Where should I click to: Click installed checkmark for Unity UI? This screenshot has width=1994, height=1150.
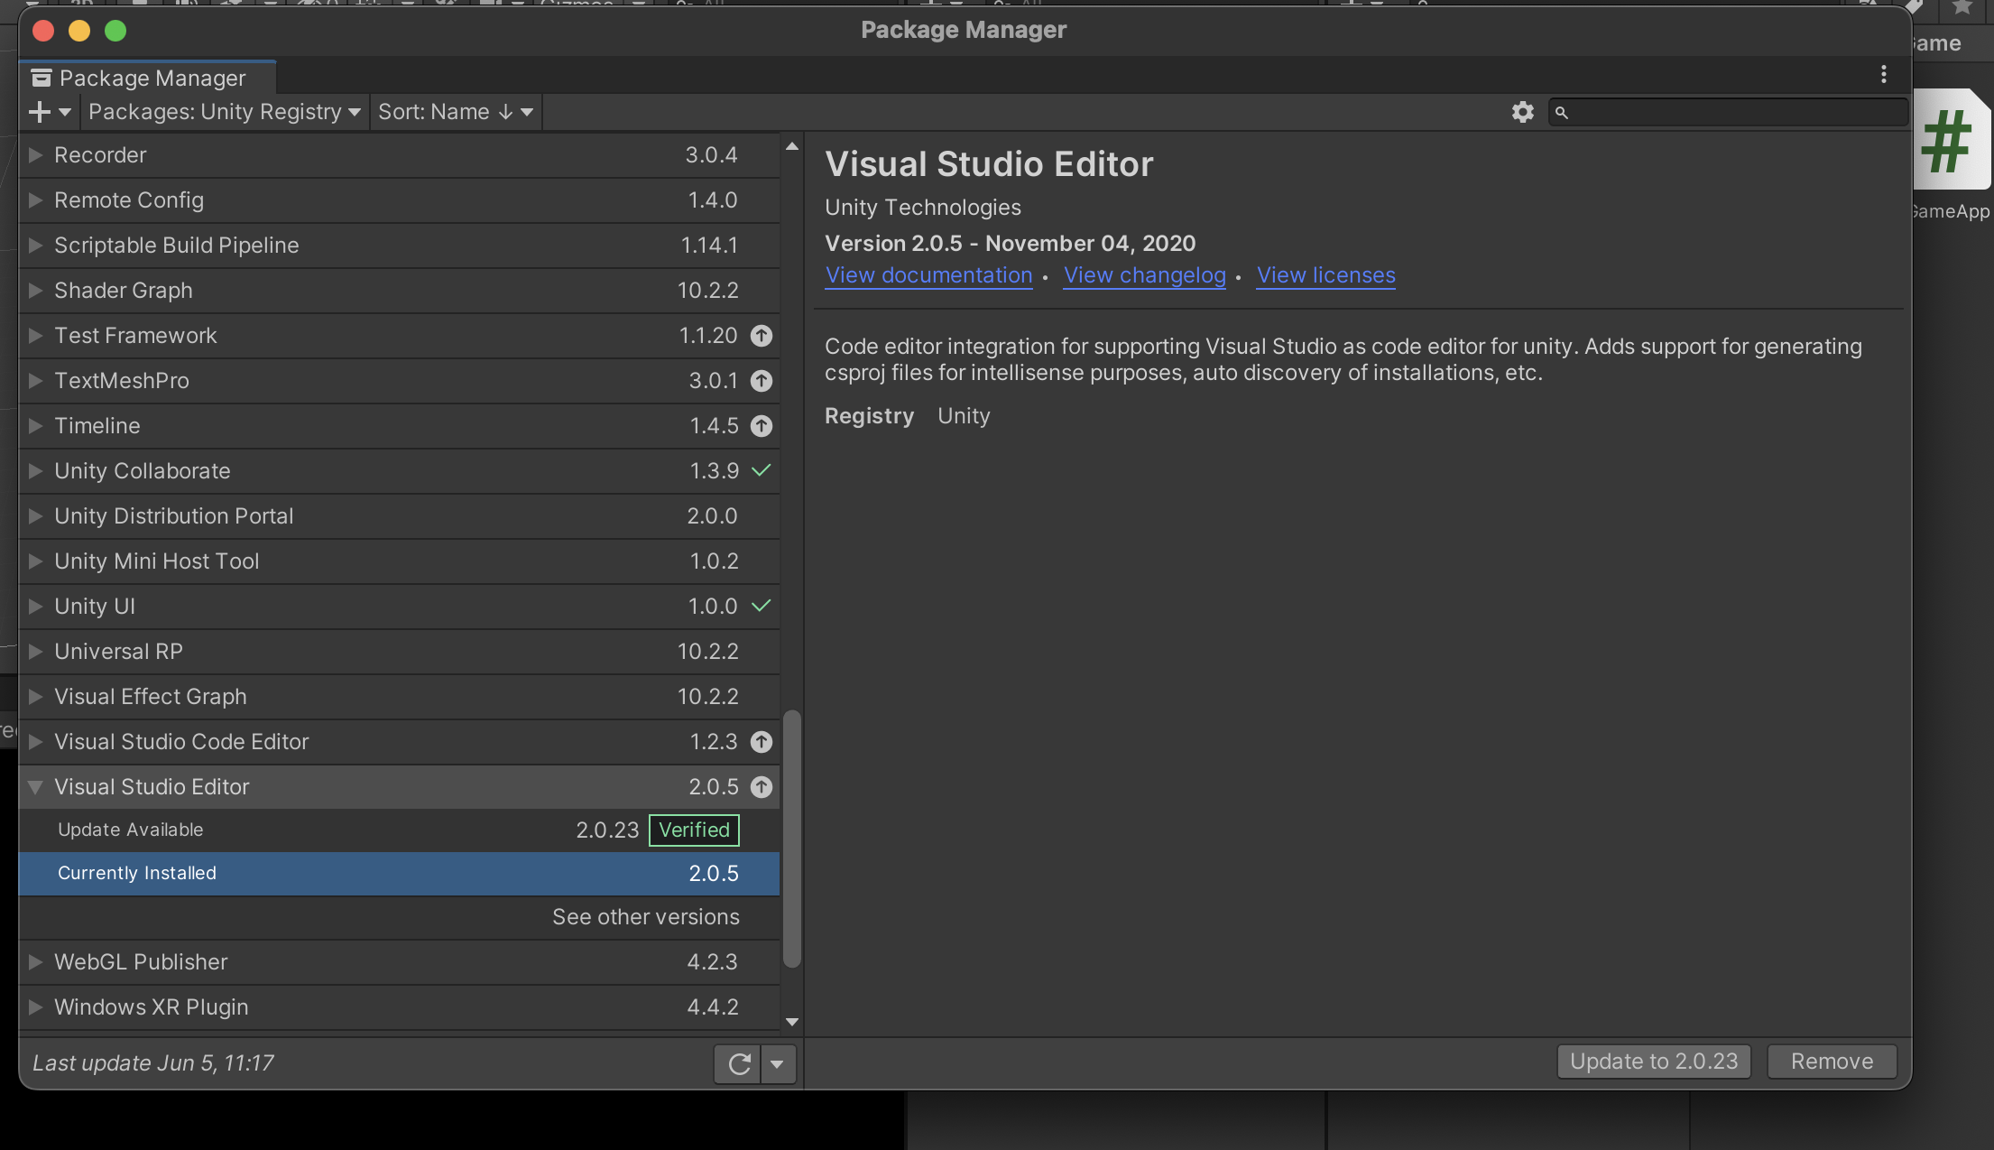[x=762, y=606]
